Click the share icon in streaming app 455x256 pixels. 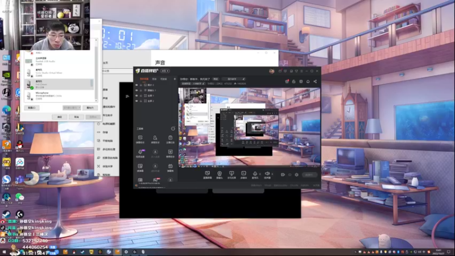[x=315, y=81]
